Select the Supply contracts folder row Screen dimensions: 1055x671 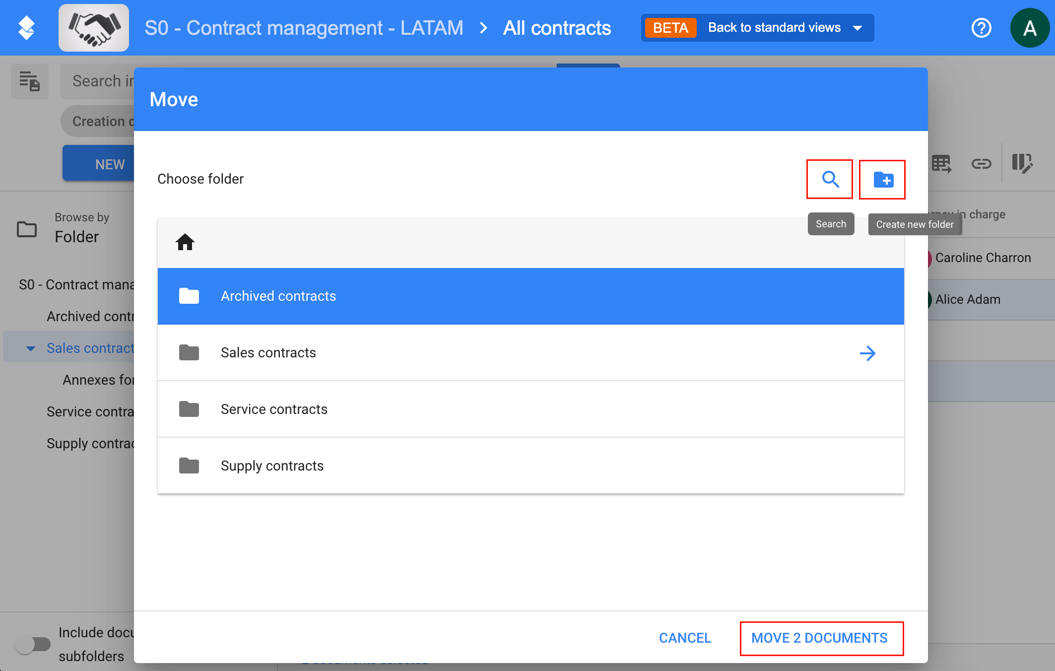272,466
